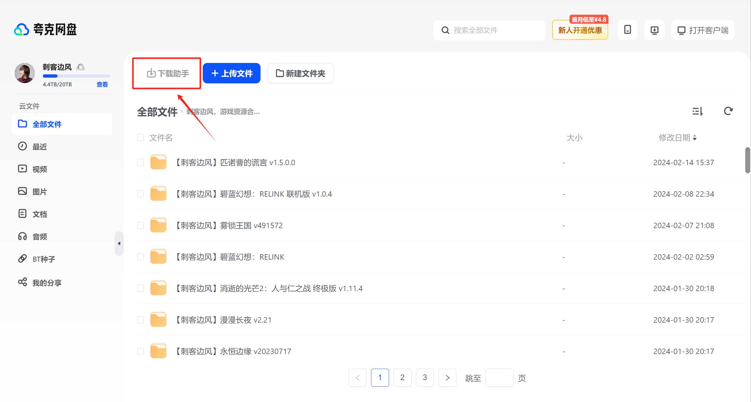Go to the previous page arrow

(358, 378)
